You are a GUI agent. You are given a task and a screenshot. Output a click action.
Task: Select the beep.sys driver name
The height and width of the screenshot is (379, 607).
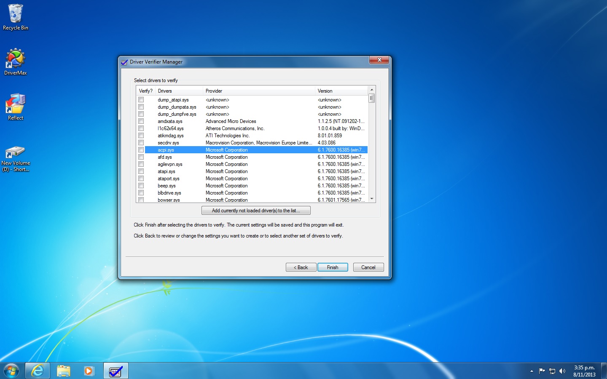(x=167, y=186)
